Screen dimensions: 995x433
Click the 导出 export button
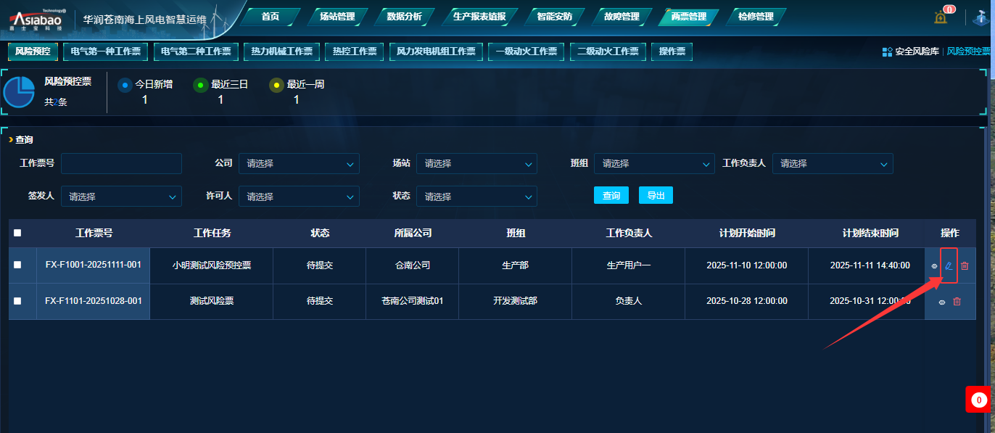656,196
